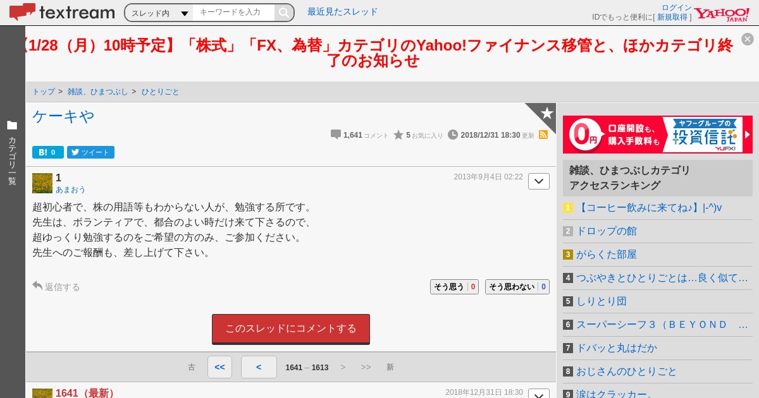The image size is (759, 398).
Task: Open ranking 6 スーパーシーフ３
Action: 662,325
